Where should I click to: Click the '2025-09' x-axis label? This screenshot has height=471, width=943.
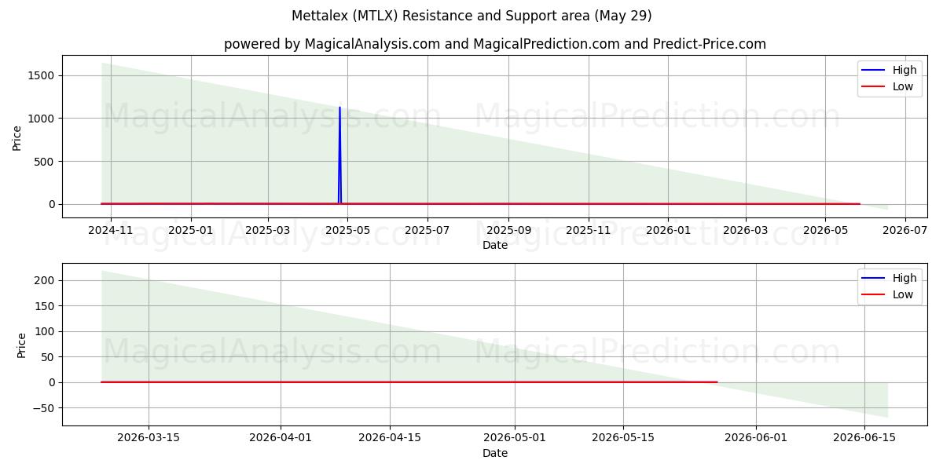pos(508,230)
